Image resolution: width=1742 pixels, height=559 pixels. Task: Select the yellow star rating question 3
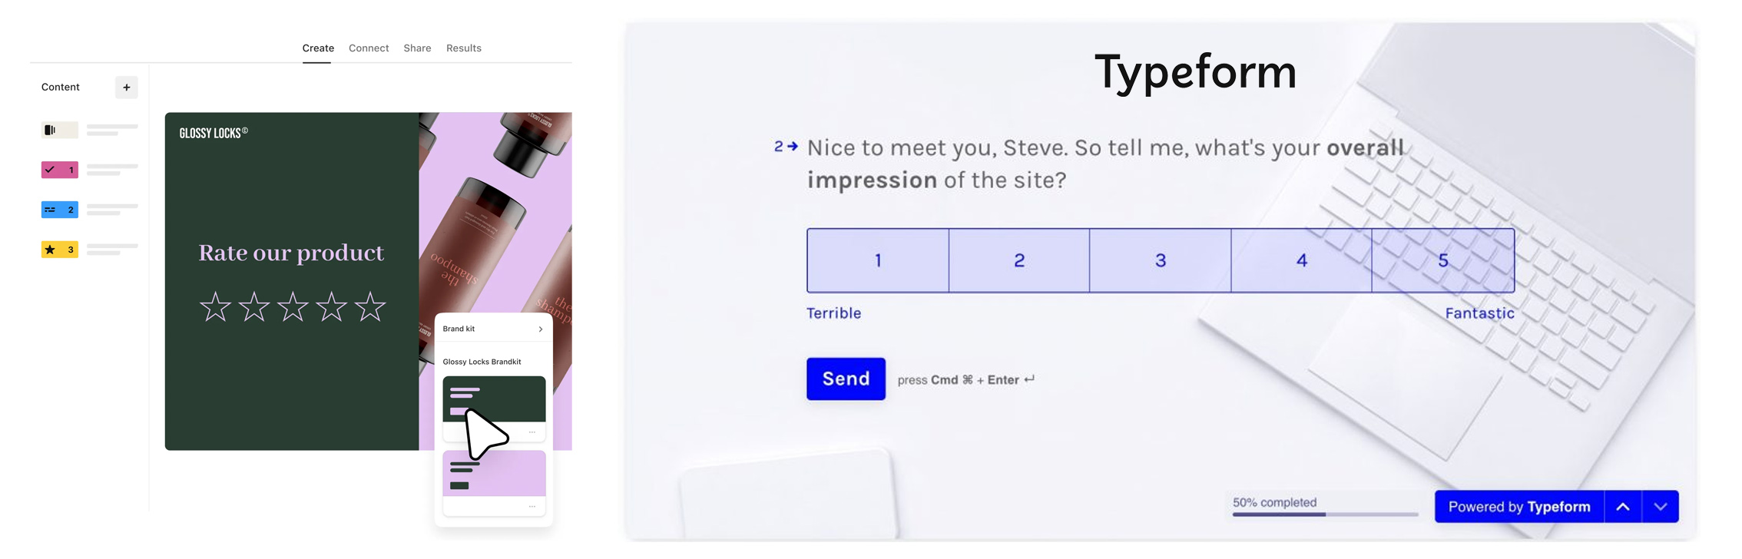(x=59, y=250)
